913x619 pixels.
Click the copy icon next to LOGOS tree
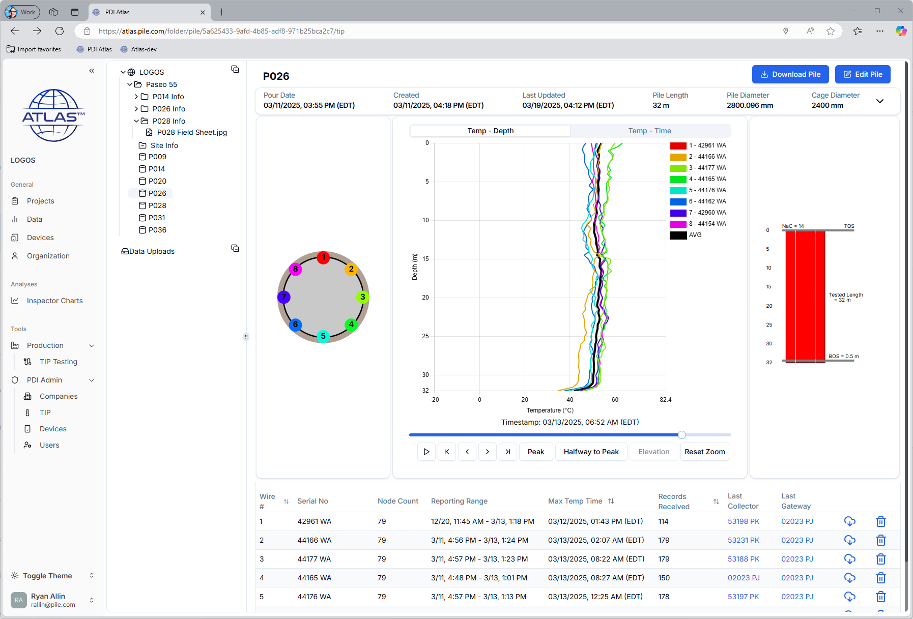point(235,69)
